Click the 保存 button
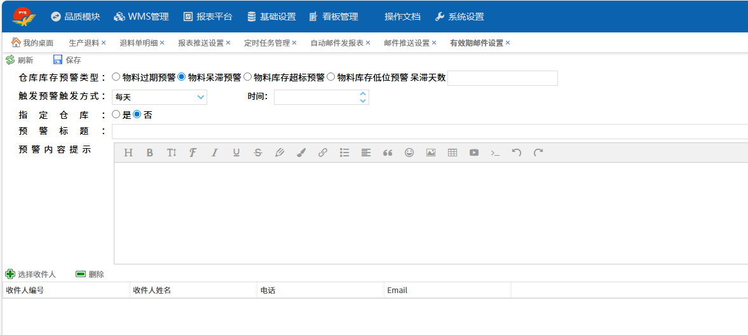The width and height of the screenshot is (748, 335). [67, 60]
